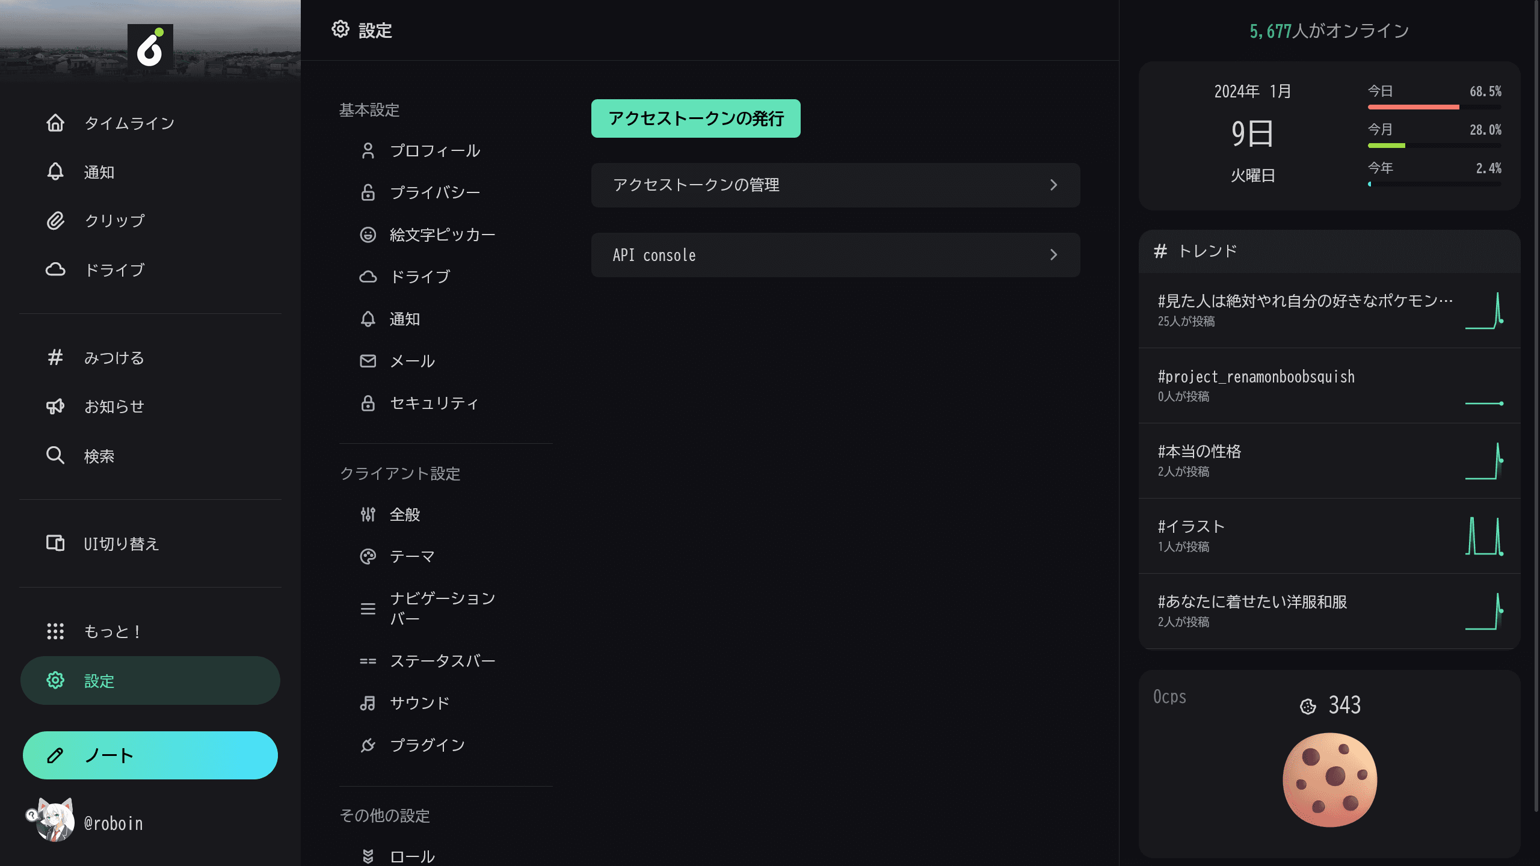The height and width of the screenshot is (866, 1540).
Task: Open the sidebar ドライブ cloud icon
Action: 55,269
